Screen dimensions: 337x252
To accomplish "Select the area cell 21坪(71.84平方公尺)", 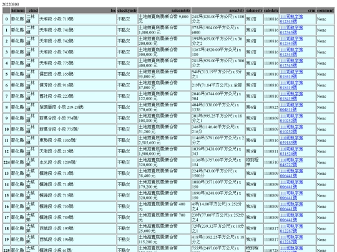I will tap(218, 85).
